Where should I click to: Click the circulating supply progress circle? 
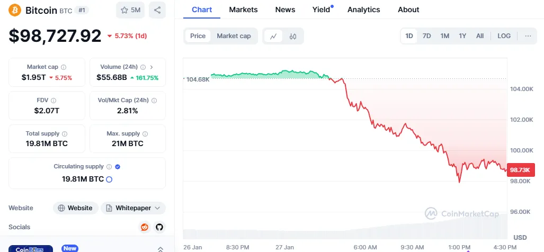point(109,179)
